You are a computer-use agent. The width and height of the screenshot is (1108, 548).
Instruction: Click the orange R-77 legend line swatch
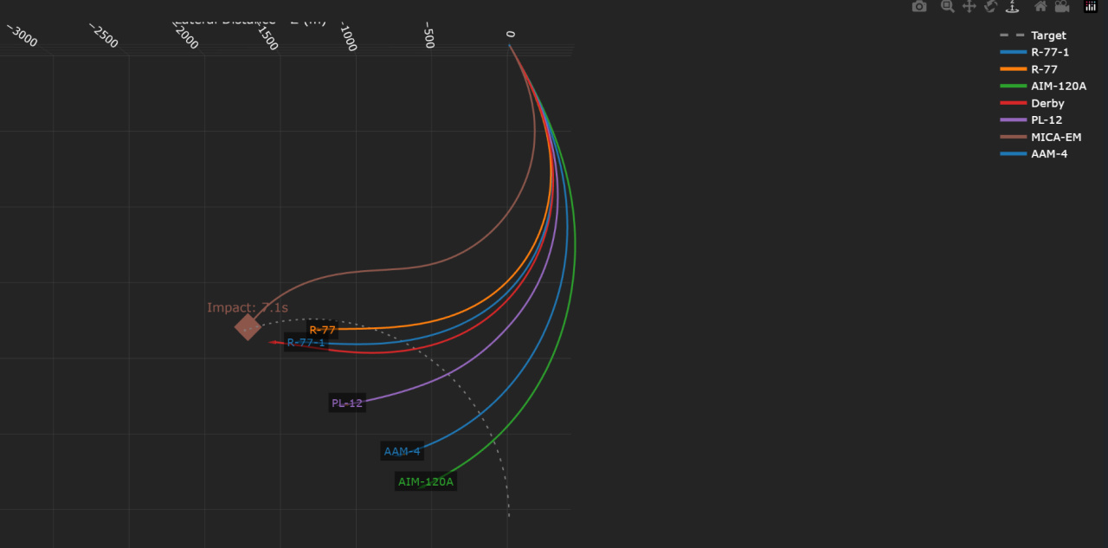(1013, 69)
